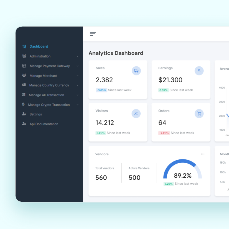Viewport: 229px width, 229px height.
Task: Open the Vendors card three-dot menu
Action: [203, 154]
